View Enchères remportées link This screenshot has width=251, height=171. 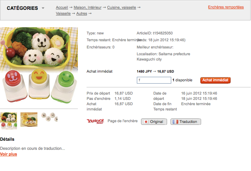point(226,7)
